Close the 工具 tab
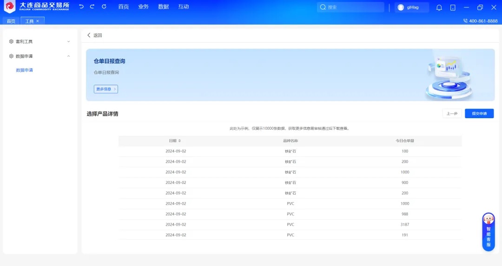This screenshot has height=266, width=502. coord(38,21)
